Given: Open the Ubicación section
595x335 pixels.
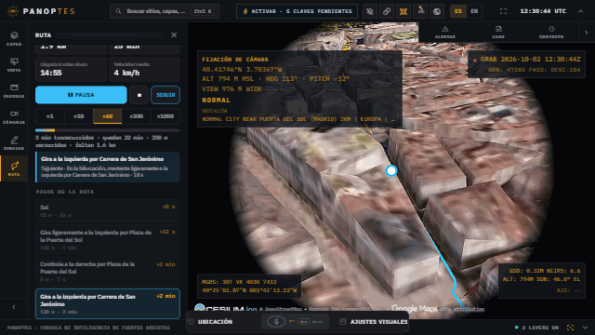Looking at the screenshot, I should 210,322.
